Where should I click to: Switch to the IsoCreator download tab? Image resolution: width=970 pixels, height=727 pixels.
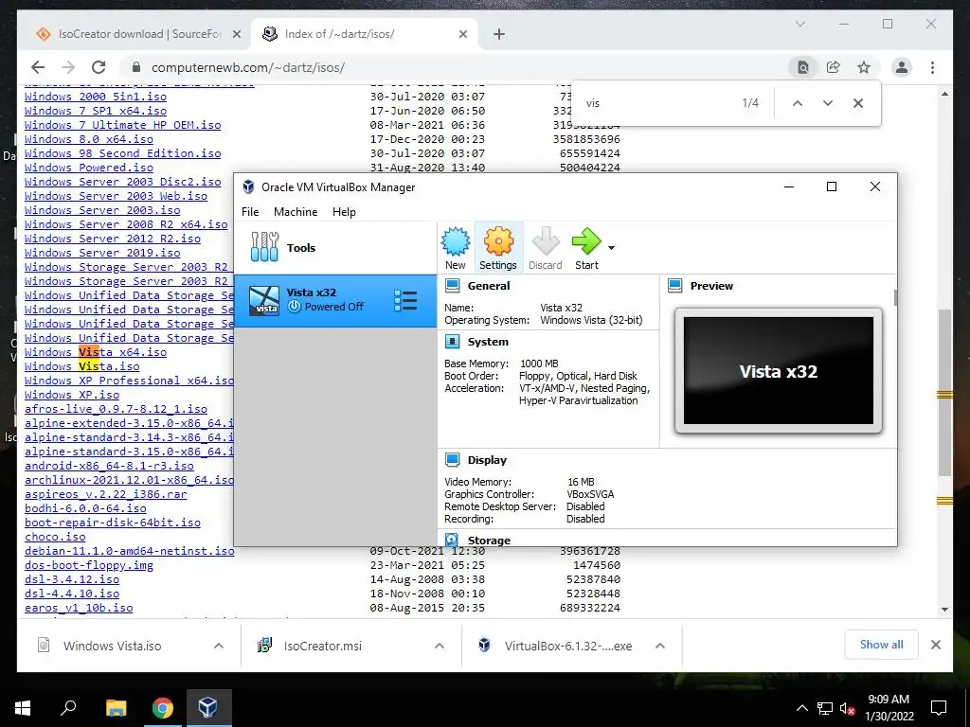click(134, 34)
